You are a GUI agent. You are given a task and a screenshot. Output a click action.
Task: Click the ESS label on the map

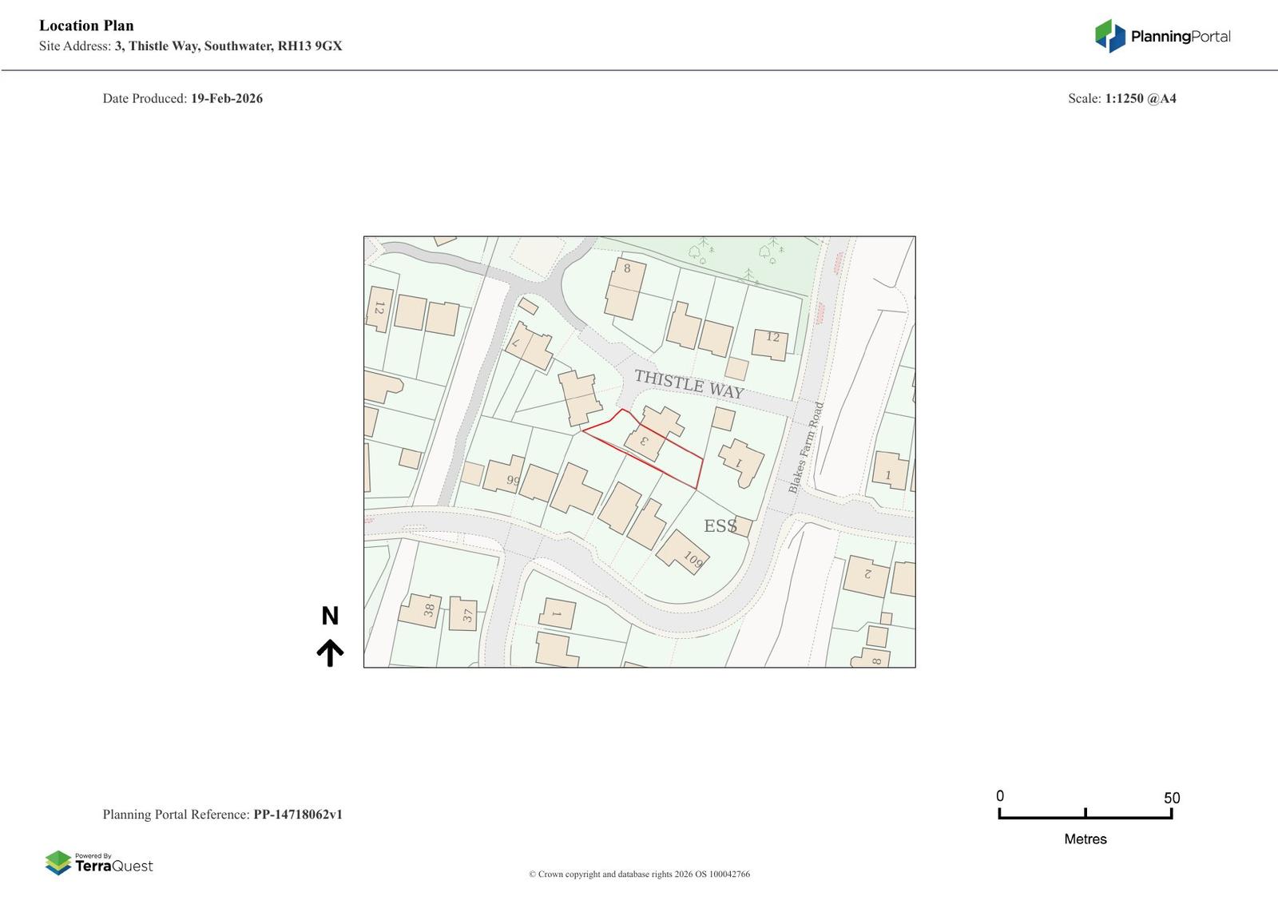(x=720, y=526)
